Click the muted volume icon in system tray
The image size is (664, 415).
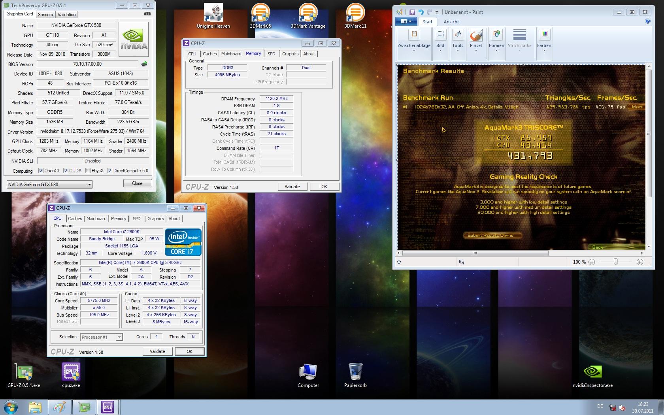pos(622,407)
